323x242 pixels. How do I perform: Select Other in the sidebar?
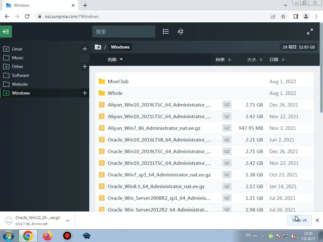(x=18, y=66)
